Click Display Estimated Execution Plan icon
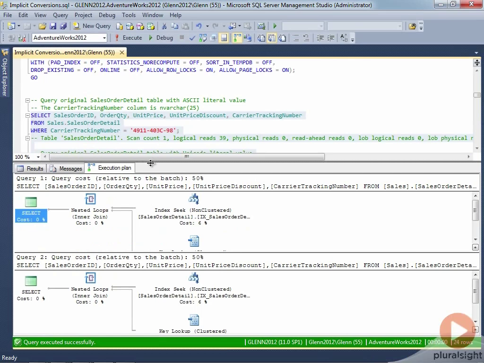 [x=203, y=38]
